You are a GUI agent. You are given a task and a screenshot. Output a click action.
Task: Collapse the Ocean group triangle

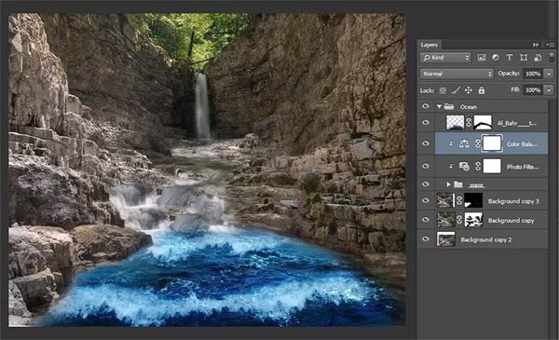click(x=439, y=106)
